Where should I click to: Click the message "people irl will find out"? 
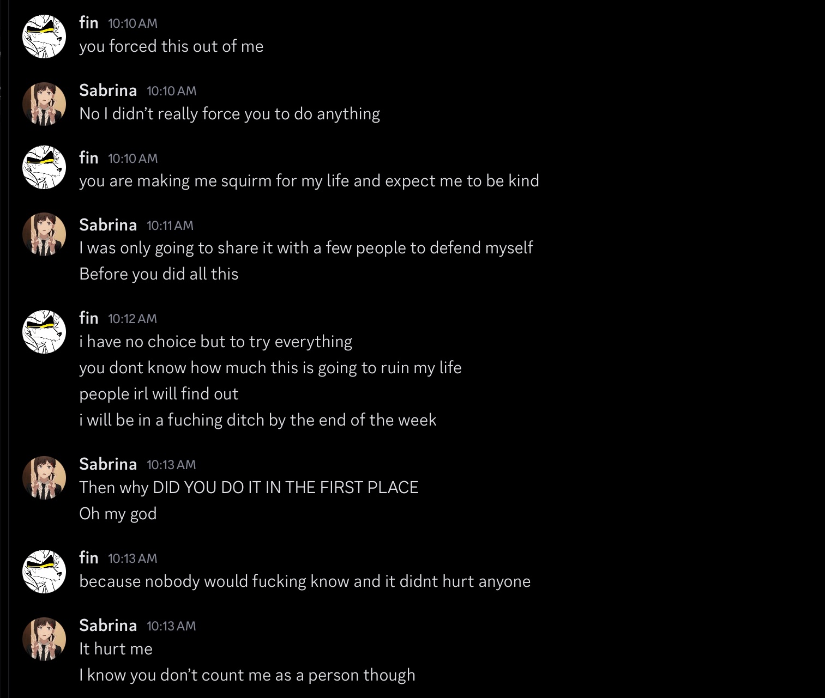(159, 394)
